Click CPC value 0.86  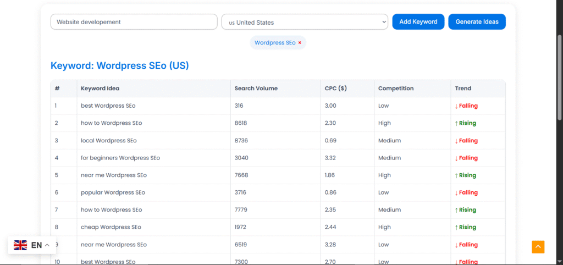[x=330, y=192]
